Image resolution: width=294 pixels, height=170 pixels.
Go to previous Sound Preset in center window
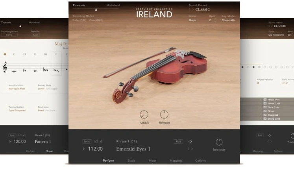(189, 9)
